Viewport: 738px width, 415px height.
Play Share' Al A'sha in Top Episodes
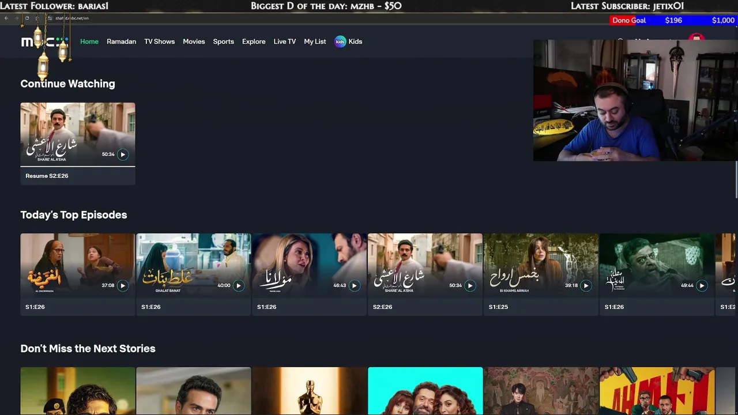[x=470, y=285]
